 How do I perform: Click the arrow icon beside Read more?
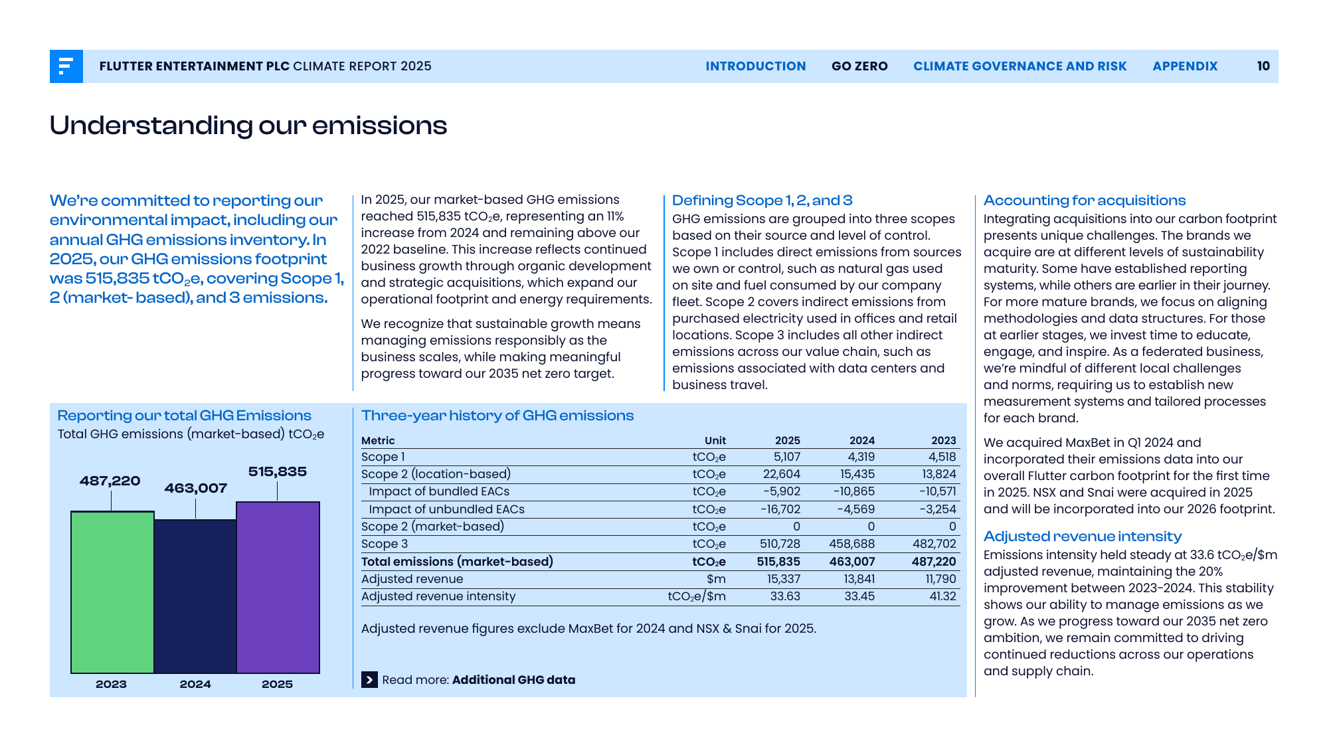point(369,680)
